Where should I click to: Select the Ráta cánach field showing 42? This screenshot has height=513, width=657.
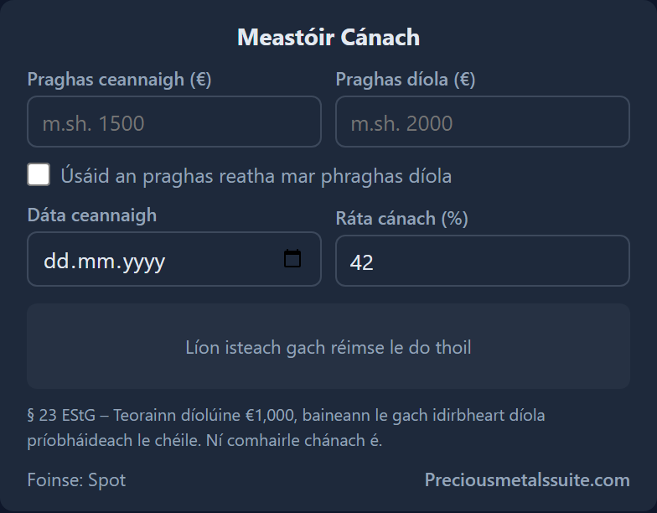(483, 261)
